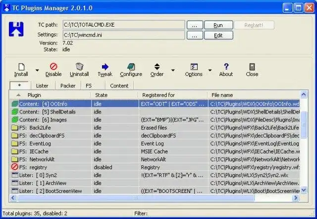This screenshot has height=219, width=317.
Task: Click the Install toolbar icon
Action: pyautogui.click(x=21, y=67)
